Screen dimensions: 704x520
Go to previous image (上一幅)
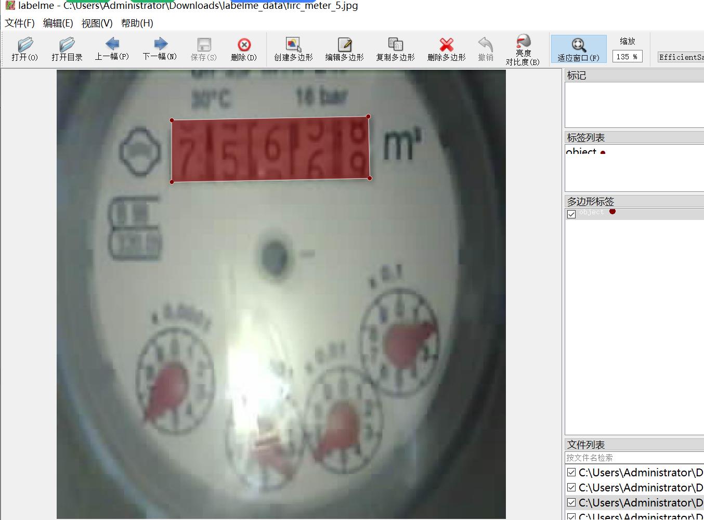tap(112, 49)
